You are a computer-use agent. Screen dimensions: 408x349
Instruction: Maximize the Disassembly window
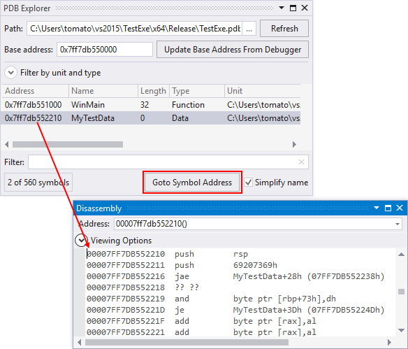click(x=388, y=208)
